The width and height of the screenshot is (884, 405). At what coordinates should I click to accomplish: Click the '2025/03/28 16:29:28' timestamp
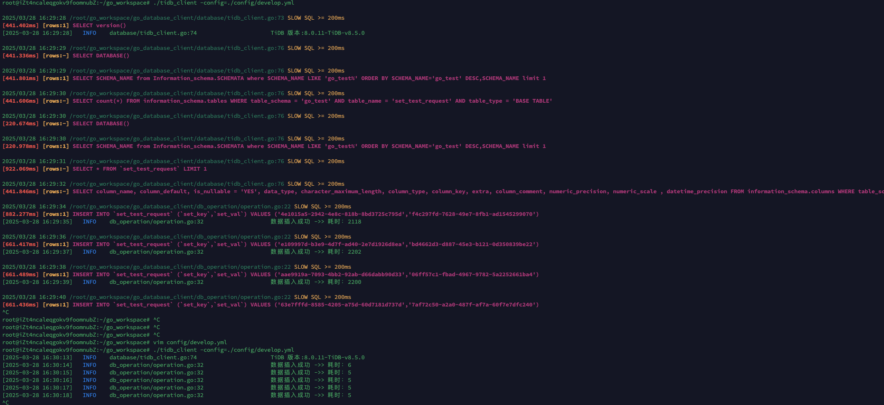(x=34, y=18)
